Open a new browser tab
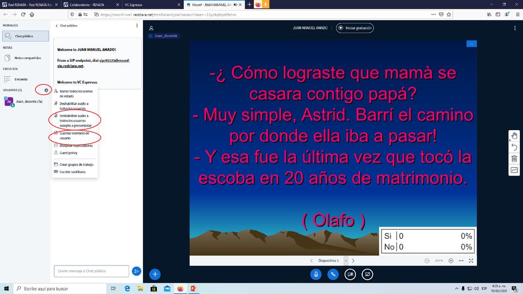The width and height of the screenshot is (523, 294). (249, 5)
